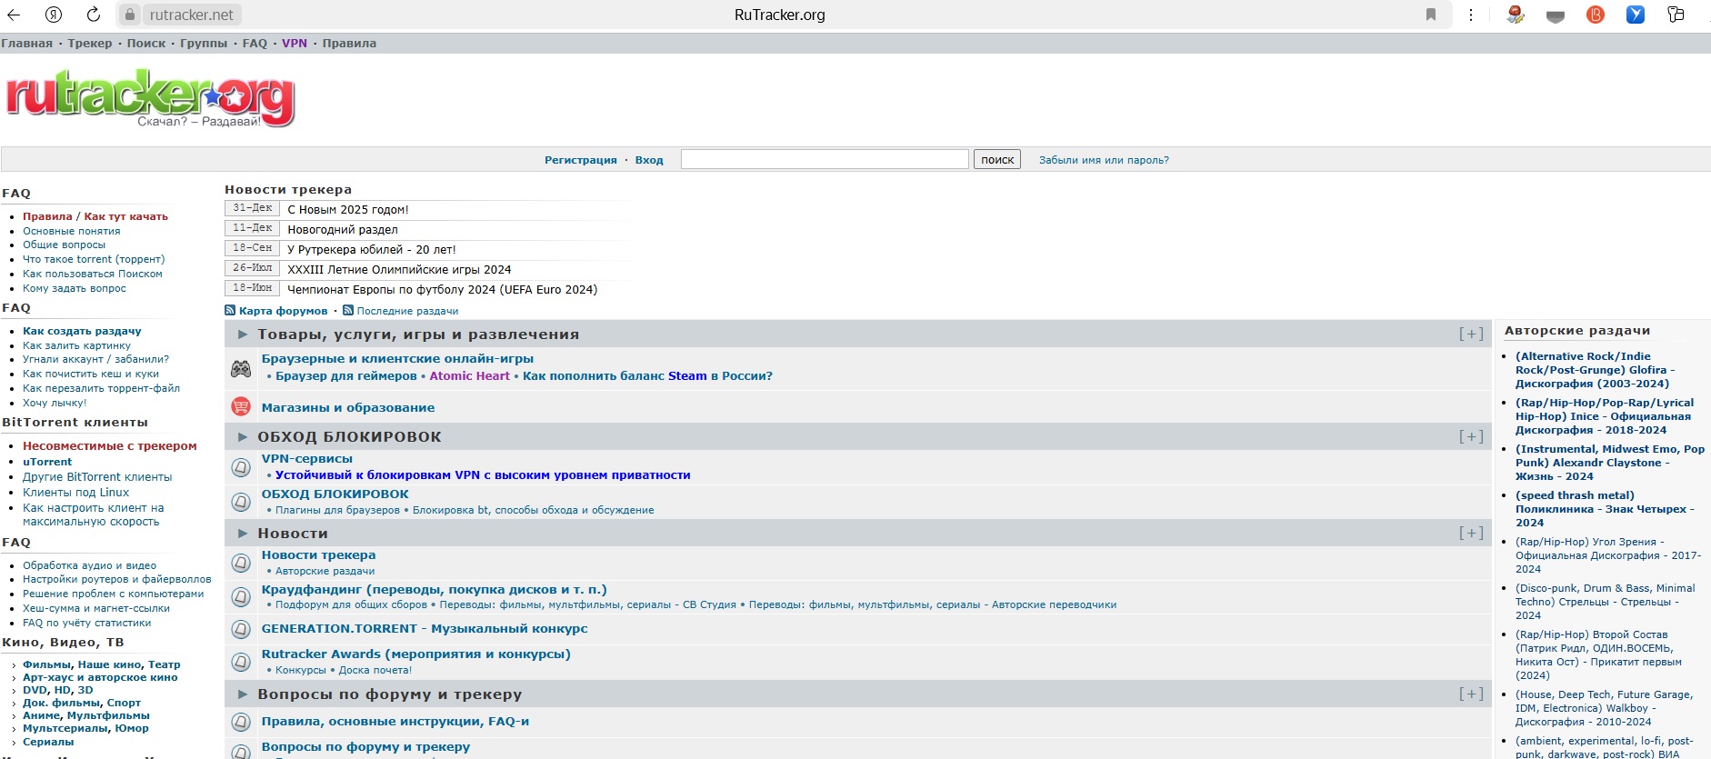Open uTorrent link in BitTorrent клиенты
The height and width of the screenshot is (759, 1711).
47,462
